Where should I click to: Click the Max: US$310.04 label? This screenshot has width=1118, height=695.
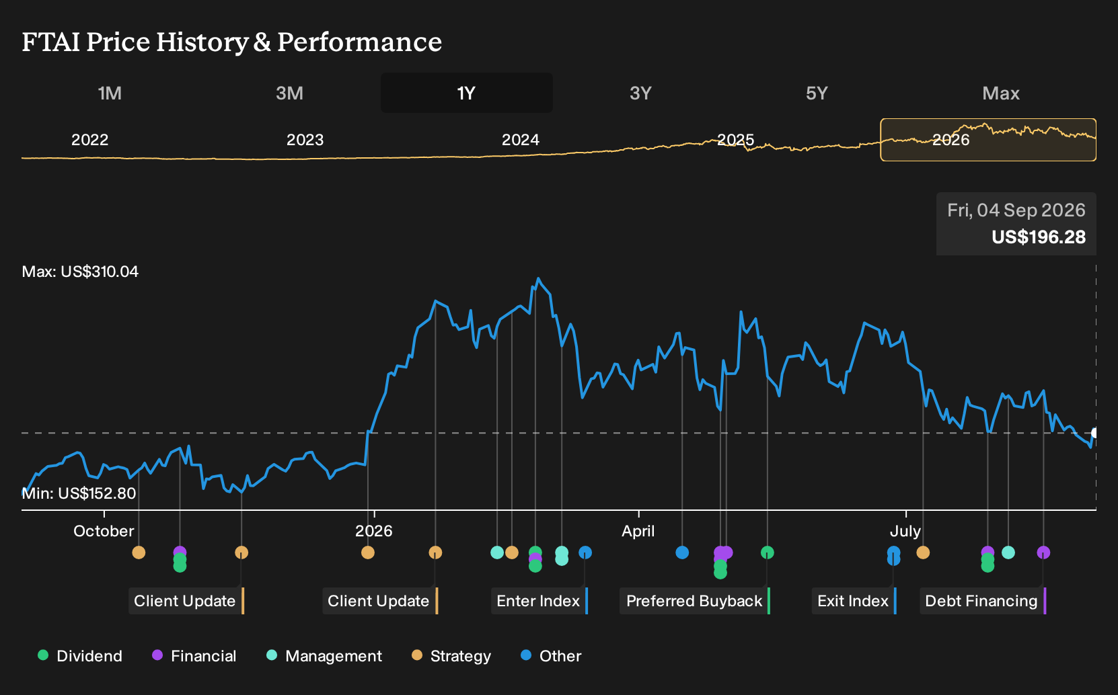(x=80, y=272)
